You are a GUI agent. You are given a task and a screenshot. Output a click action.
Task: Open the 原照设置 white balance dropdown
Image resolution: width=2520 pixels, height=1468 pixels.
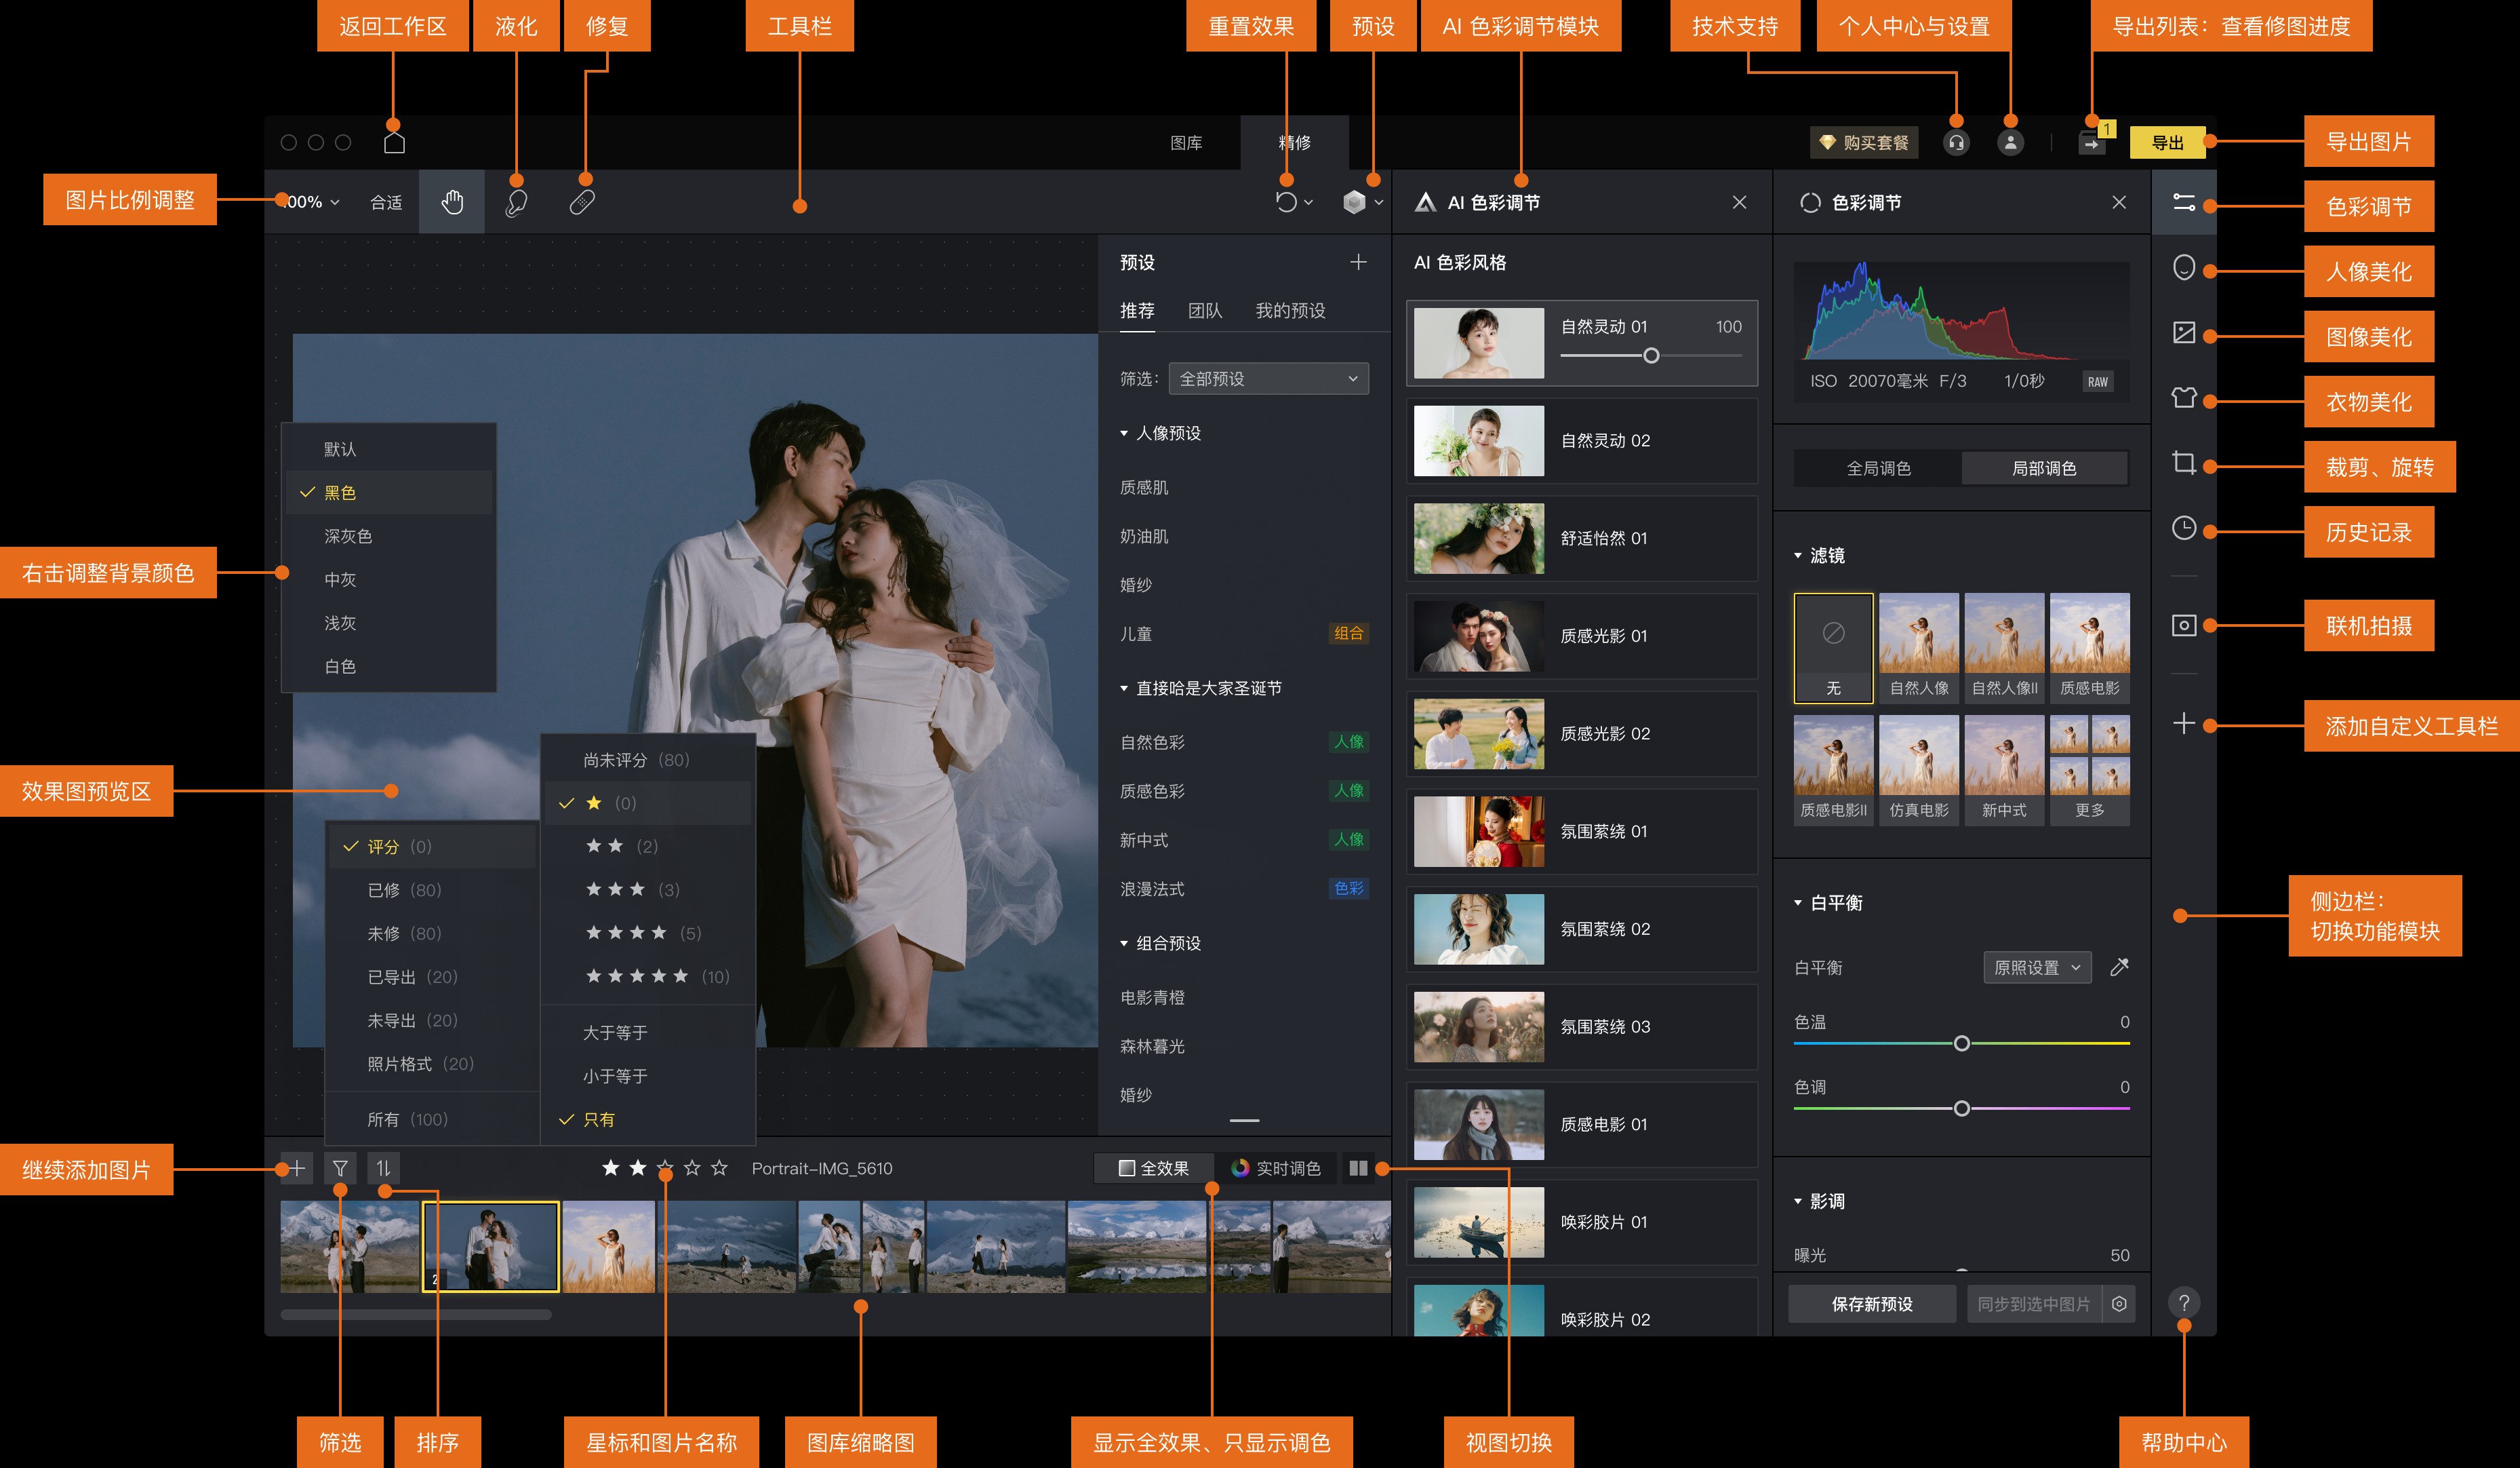2036,967
